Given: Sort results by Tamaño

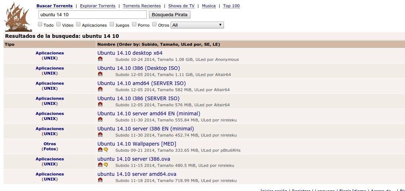Looking at the screenshot, I should (168, 44).
